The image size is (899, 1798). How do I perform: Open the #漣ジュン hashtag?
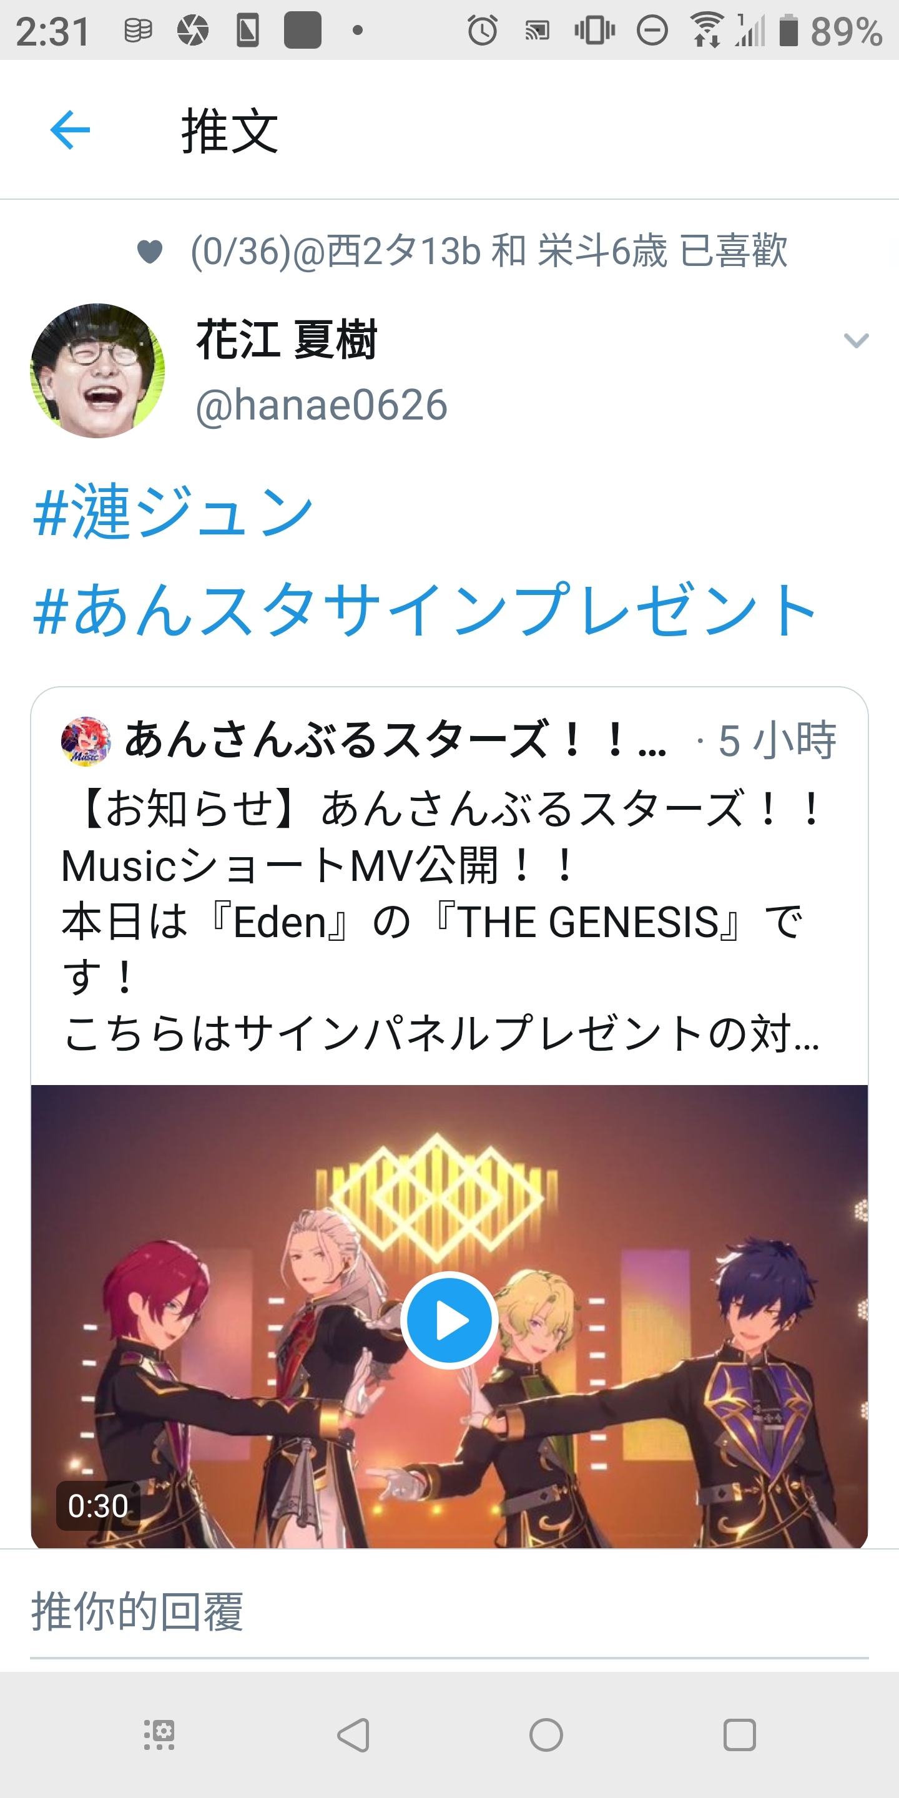coord(173,513)
